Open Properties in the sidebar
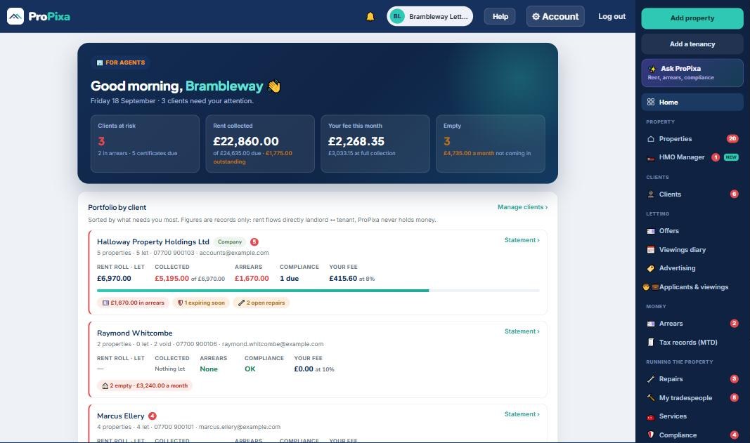This screenshot has width=750, height=443. [692, 138]
